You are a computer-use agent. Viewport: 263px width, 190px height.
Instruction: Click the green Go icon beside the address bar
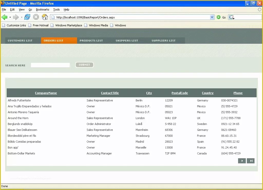point(219,17)
